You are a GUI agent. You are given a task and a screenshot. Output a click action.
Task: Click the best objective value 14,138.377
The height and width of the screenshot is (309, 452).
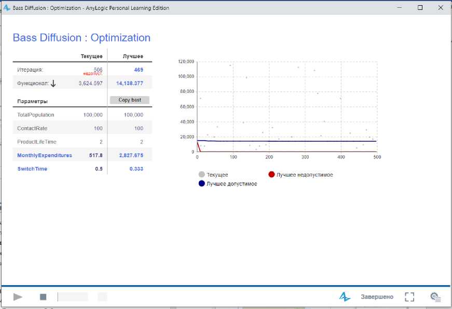pos(130,83)
